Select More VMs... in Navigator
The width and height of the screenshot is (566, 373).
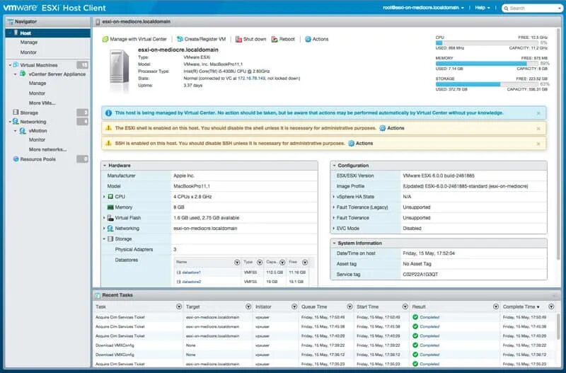42,103
